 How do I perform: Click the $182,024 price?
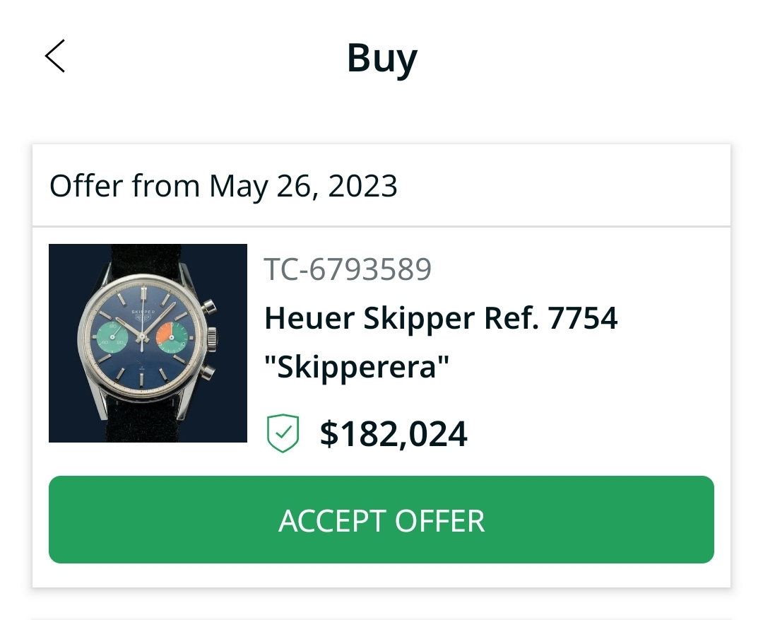(394, 433)
